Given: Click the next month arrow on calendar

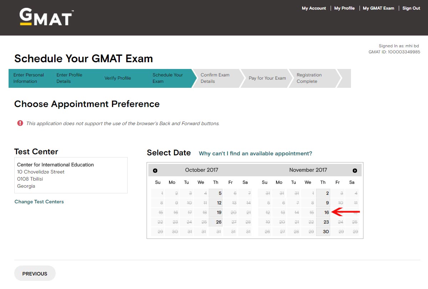Looking at the screenshot, I should click(x=354, y=170).
